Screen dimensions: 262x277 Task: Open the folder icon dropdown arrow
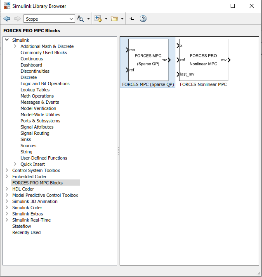[122, 19]
